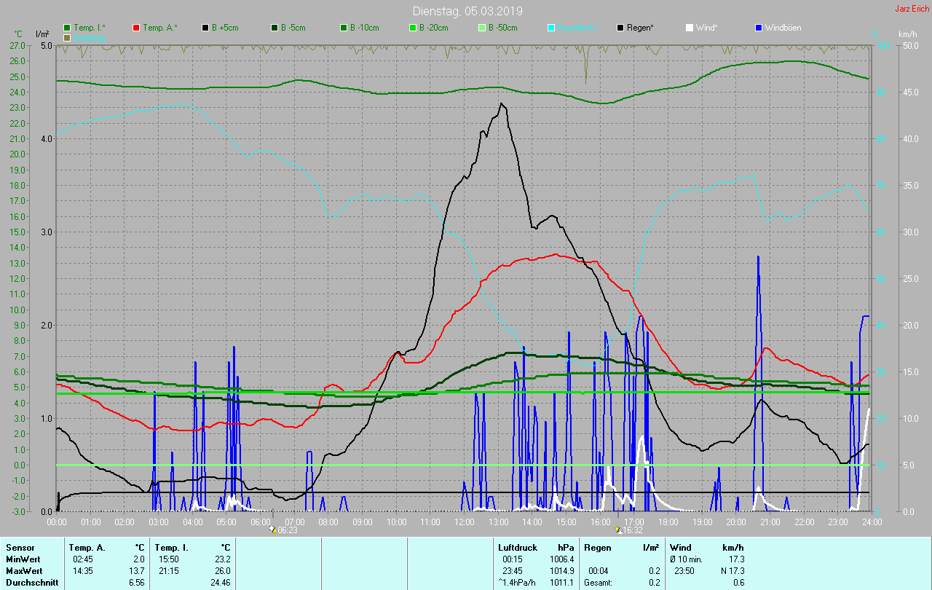Select the Luftdruck column header
Screen dimensions: 932x590
click(516, 547)
